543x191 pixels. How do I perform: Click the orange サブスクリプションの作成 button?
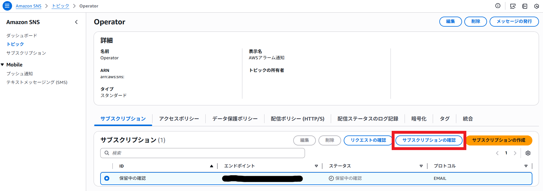click(498, 140)
